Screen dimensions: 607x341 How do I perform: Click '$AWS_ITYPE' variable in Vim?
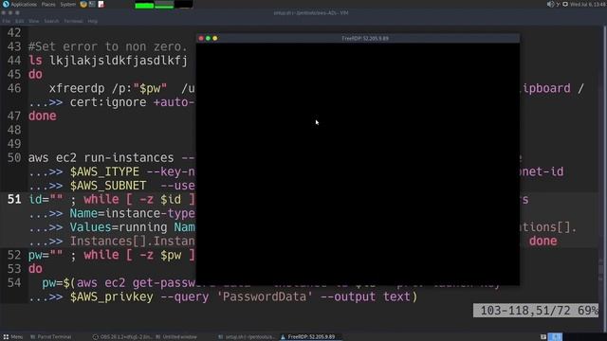click(x=104, y=171)
